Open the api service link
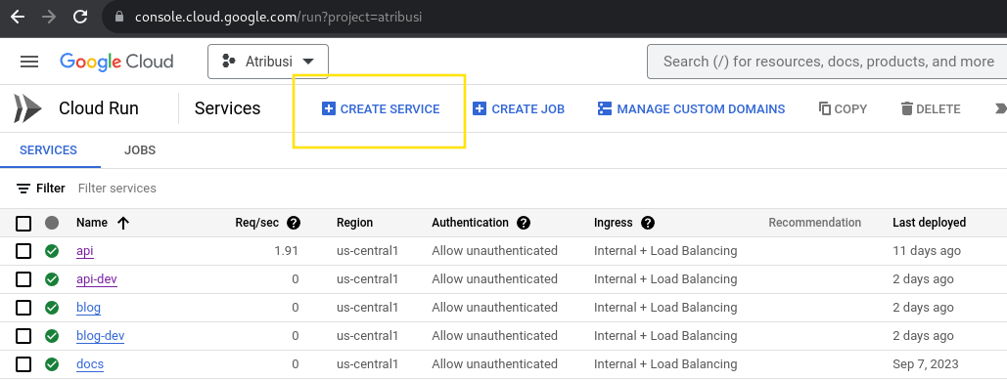Image resolution: width=1007 pixels, height=380 pixels. pos(85,250)
